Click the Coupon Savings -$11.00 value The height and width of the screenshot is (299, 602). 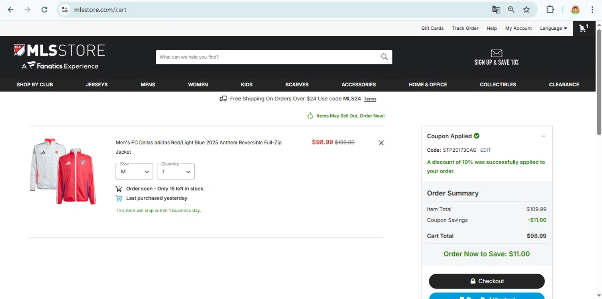tap(537, 220)
